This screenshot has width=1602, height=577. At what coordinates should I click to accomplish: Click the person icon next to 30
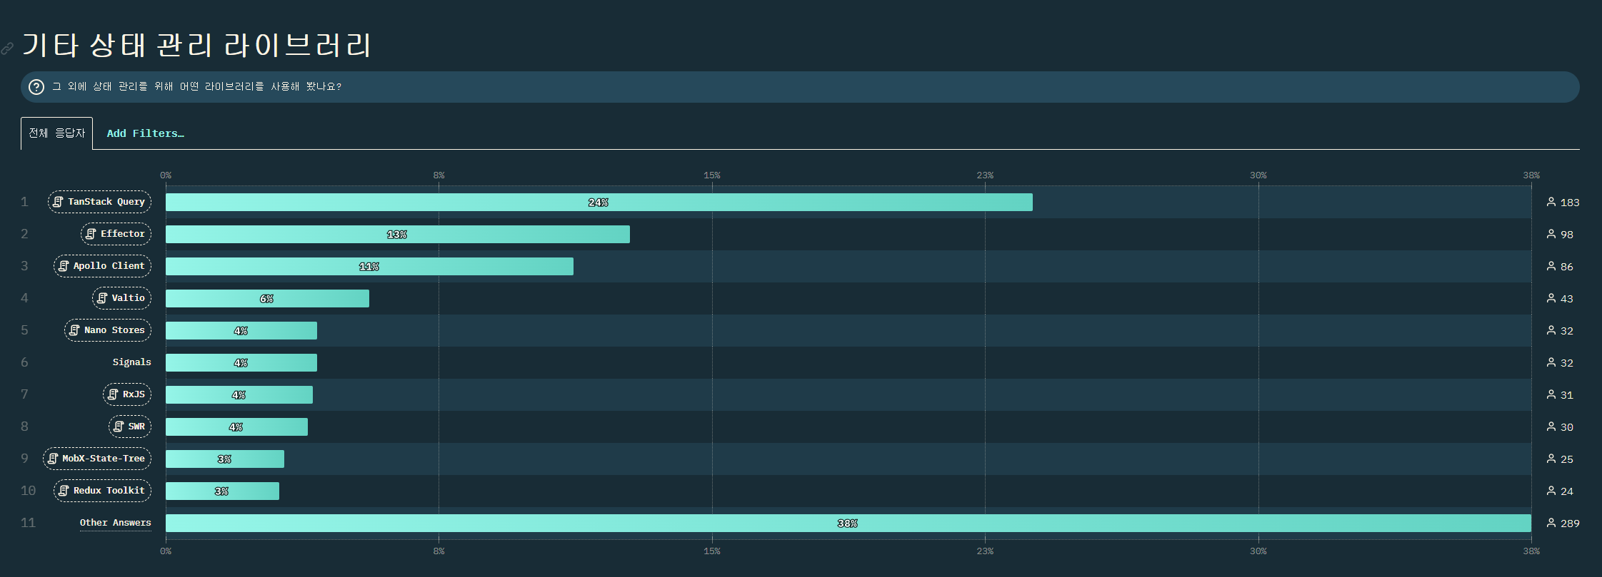pos(1551,427)
